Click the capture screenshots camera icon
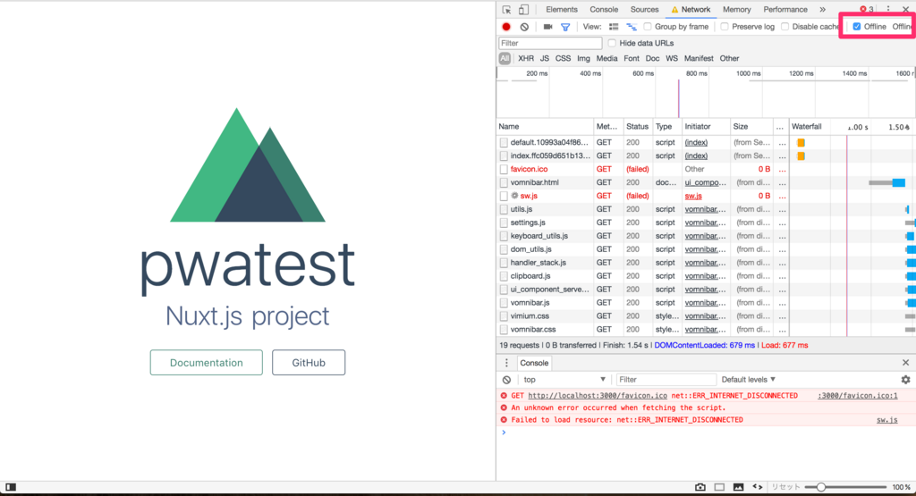The height and width of the screenshot is (496, 916). point(547,27)
